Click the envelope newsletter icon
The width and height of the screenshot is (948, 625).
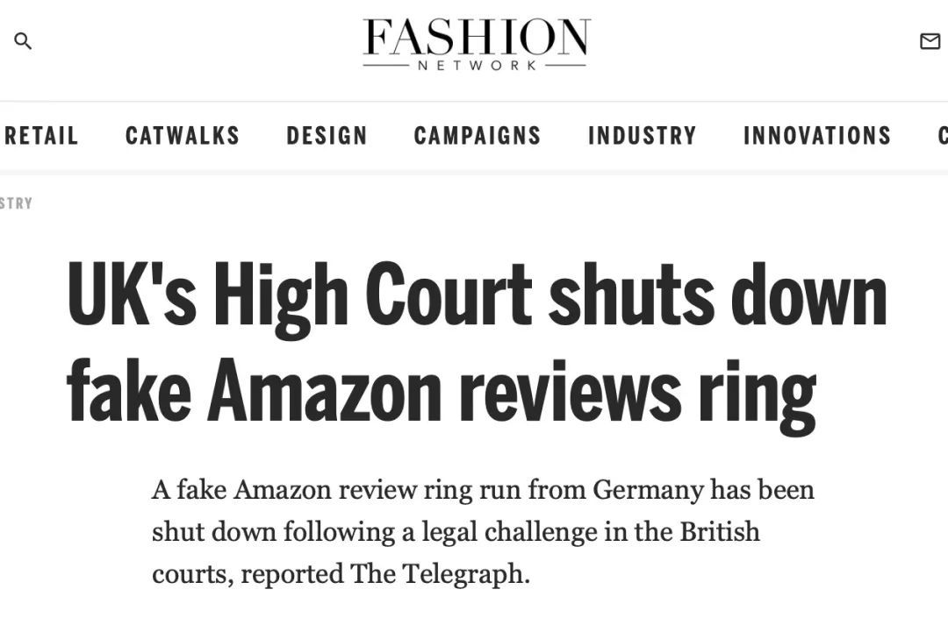930,41
